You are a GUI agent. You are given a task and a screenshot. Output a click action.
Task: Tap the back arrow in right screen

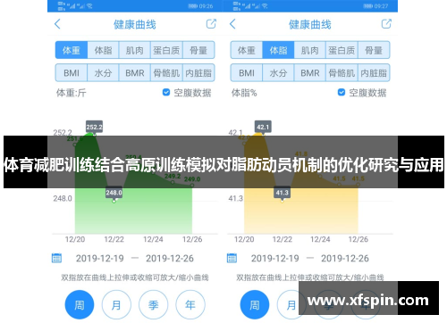click(232, 24)
